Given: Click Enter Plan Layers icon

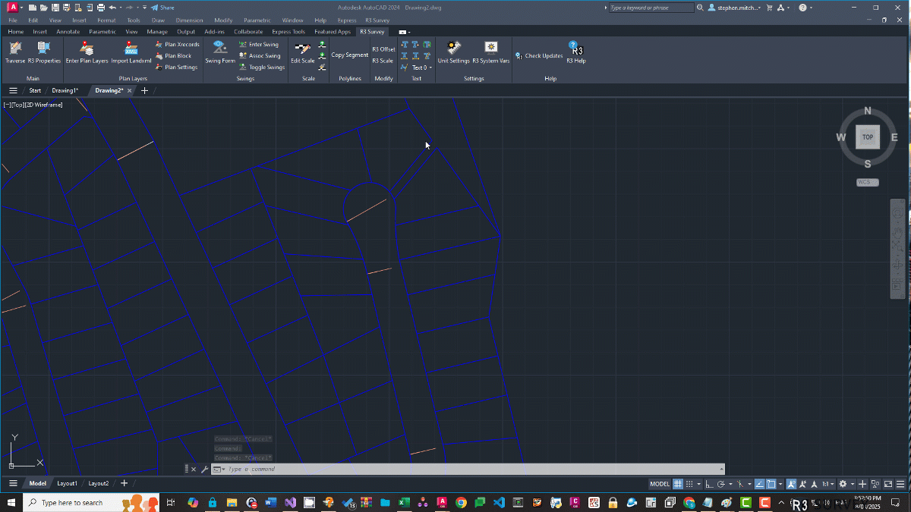Looking at the screenshot, I should click(87, 52).
